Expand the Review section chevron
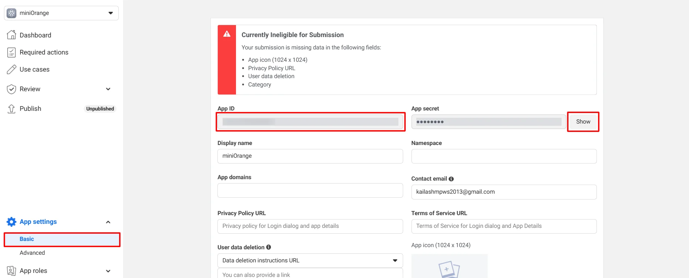689x278 pixels. [108, 89]
